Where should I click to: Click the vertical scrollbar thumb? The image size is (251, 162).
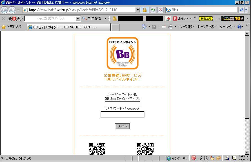pyautogui.click(x=247, y=77)
